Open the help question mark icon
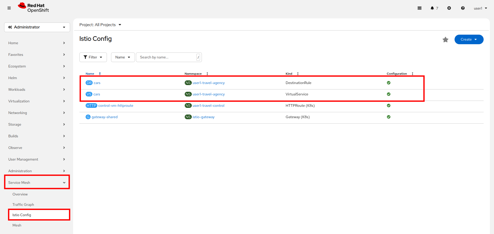 463,8
